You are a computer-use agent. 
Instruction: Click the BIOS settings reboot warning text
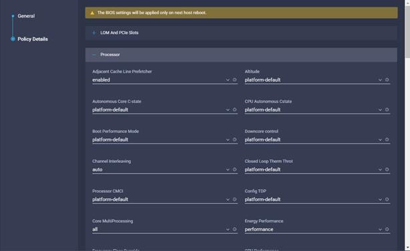coord(152,13)
